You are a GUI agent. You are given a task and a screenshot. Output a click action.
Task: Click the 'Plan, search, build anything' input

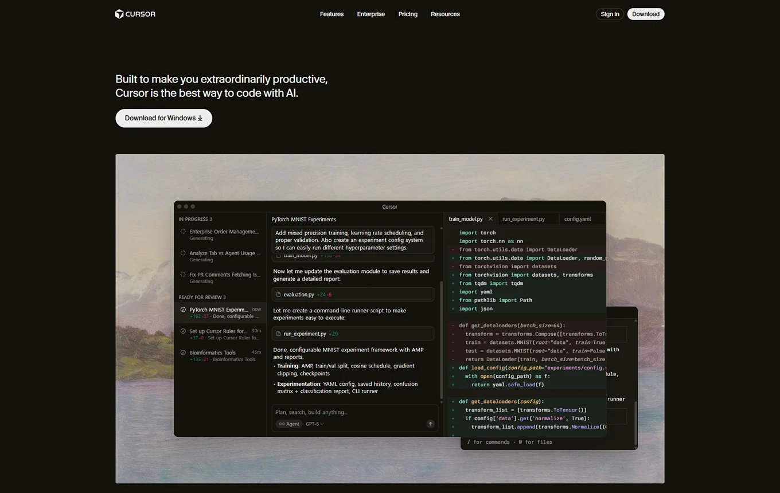[350, 412]
